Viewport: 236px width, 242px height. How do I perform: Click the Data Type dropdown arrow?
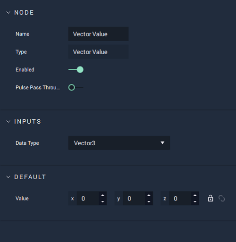click(162, 143)
